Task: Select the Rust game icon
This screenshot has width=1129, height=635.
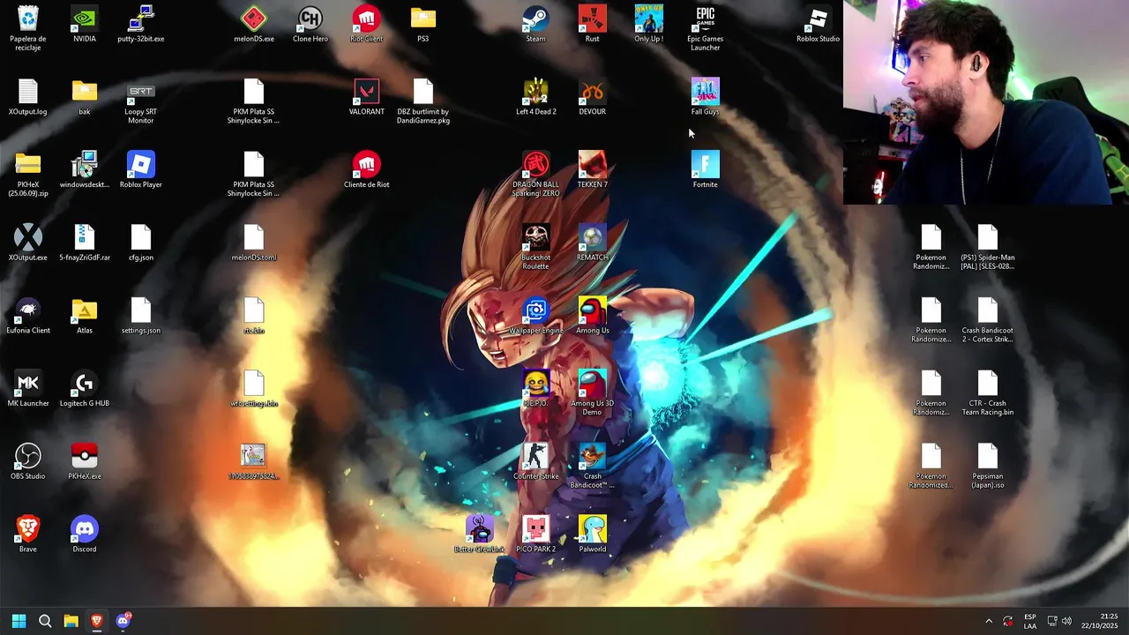Action: [593, 19]
